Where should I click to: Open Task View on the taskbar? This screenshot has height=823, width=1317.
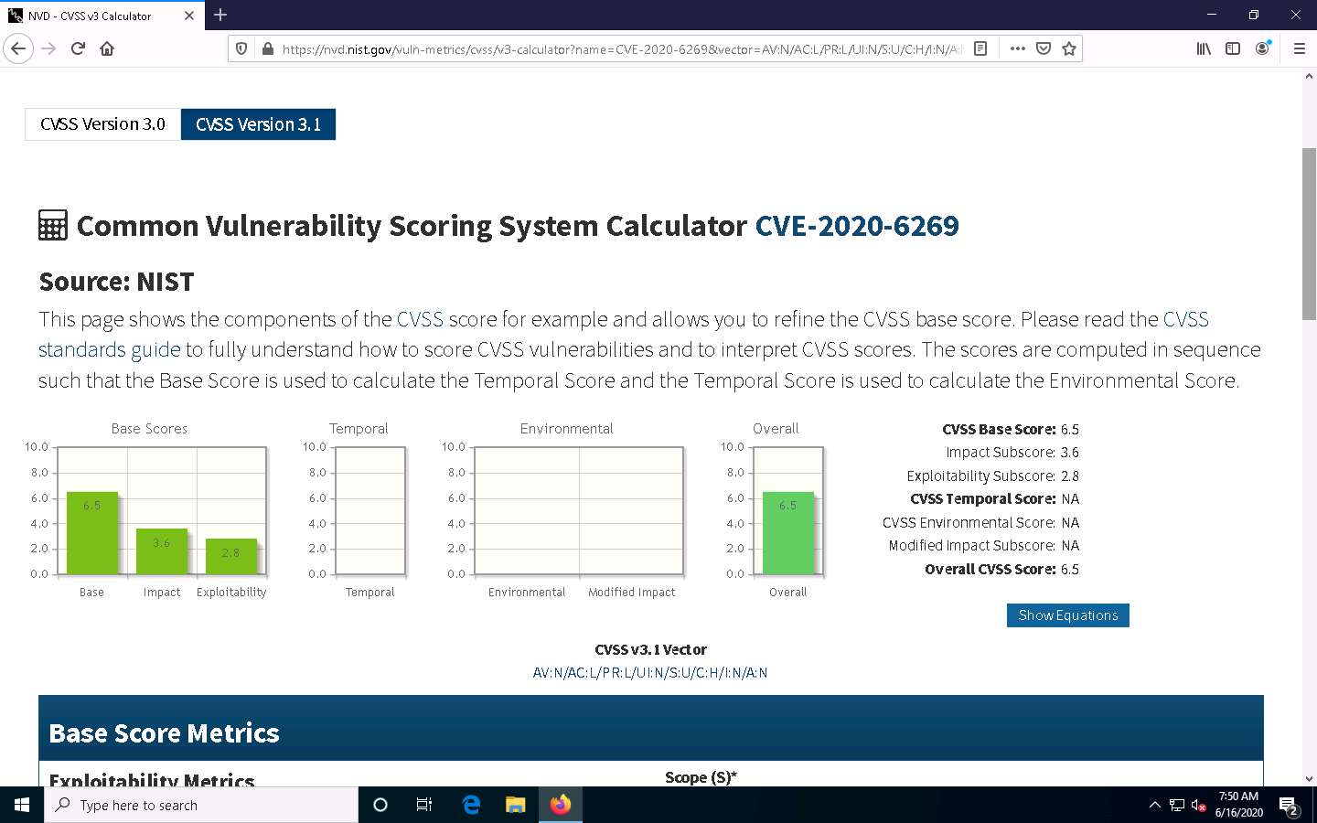point(424,805)
